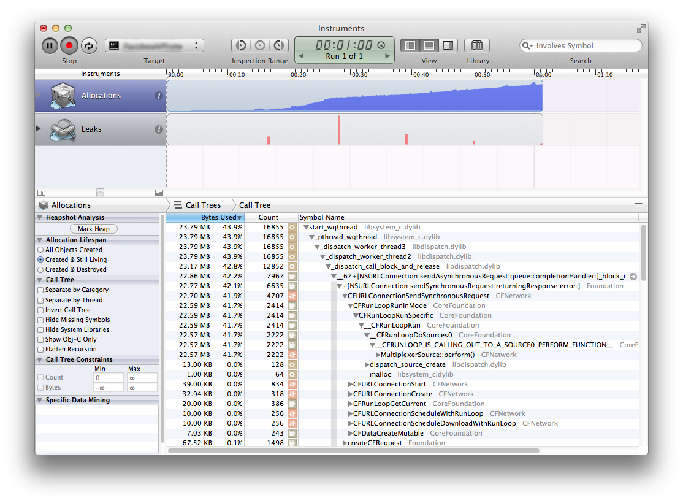The image size is (683, 503).
Task: Stop recording with the red record button
Action: 69,46
